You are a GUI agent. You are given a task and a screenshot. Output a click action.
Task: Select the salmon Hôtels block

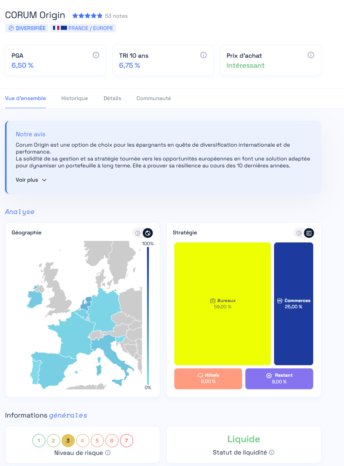tap(208, 379)
